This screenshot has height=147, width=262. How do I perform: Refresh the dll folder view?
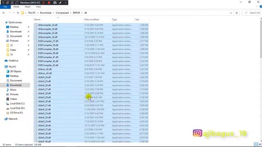point(237,13)
